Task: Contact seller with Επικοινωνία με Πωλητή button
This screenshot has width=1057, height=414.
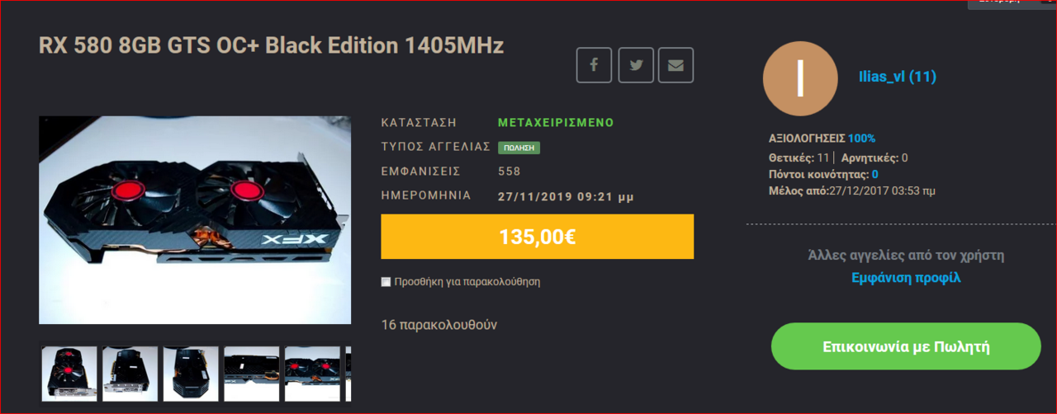Action: (906, 346)
